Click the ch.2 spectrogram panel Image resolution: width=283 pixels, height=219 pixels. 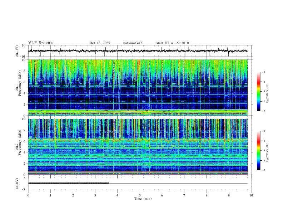138,147
